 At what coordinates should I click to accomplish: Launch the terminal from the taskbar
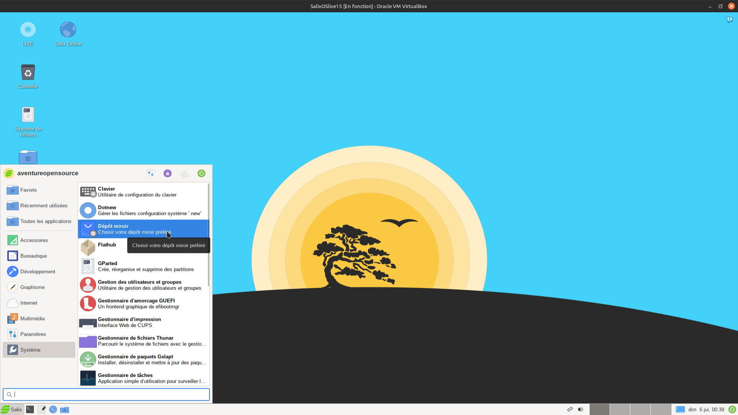click(x=30, y=410)
